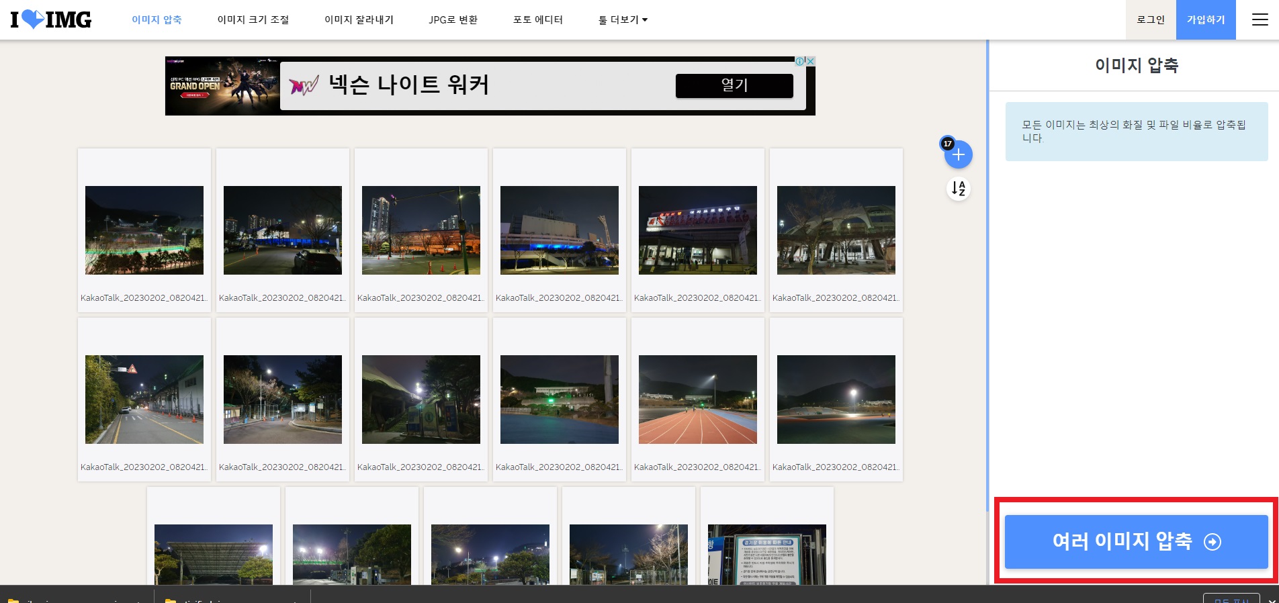Image resolution: width=1279 pixels, height=603 pixels.
Task: Expand the 툴 더보기 dropdown
Action: (623, 19)
